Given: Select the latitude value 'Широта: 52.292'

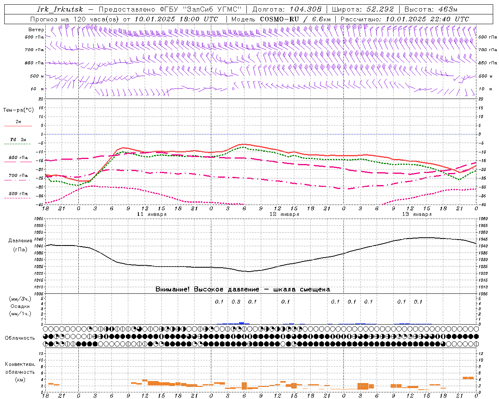Looking at the screenshot, I should [363, 9].
